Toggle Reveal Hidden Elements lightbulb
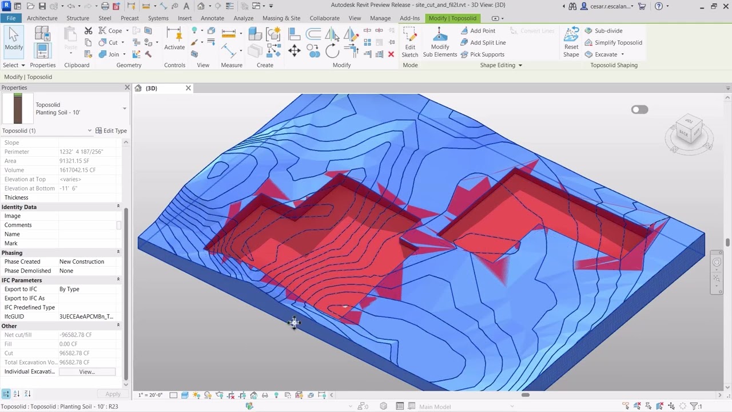The height and width of the screenshot is (412, 732). (x=276, y=395)
